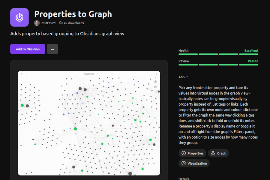
Task: Select the Visualization tag chip
Action: (x=194, y=163)
